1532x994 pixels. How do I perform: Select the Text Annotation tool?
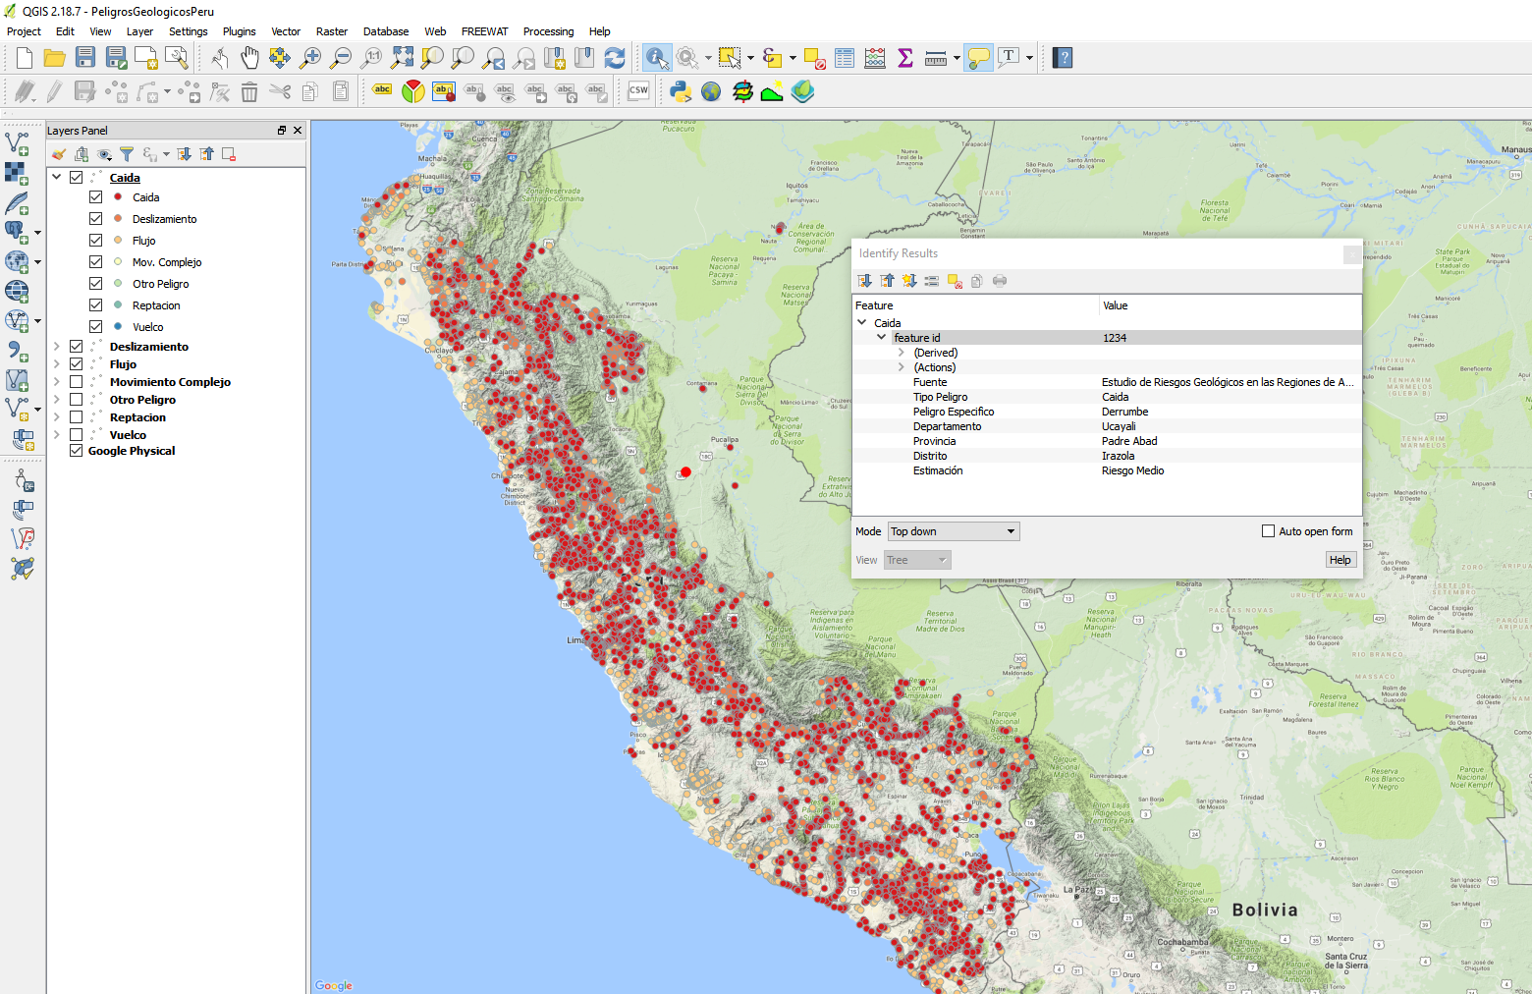1009,58
